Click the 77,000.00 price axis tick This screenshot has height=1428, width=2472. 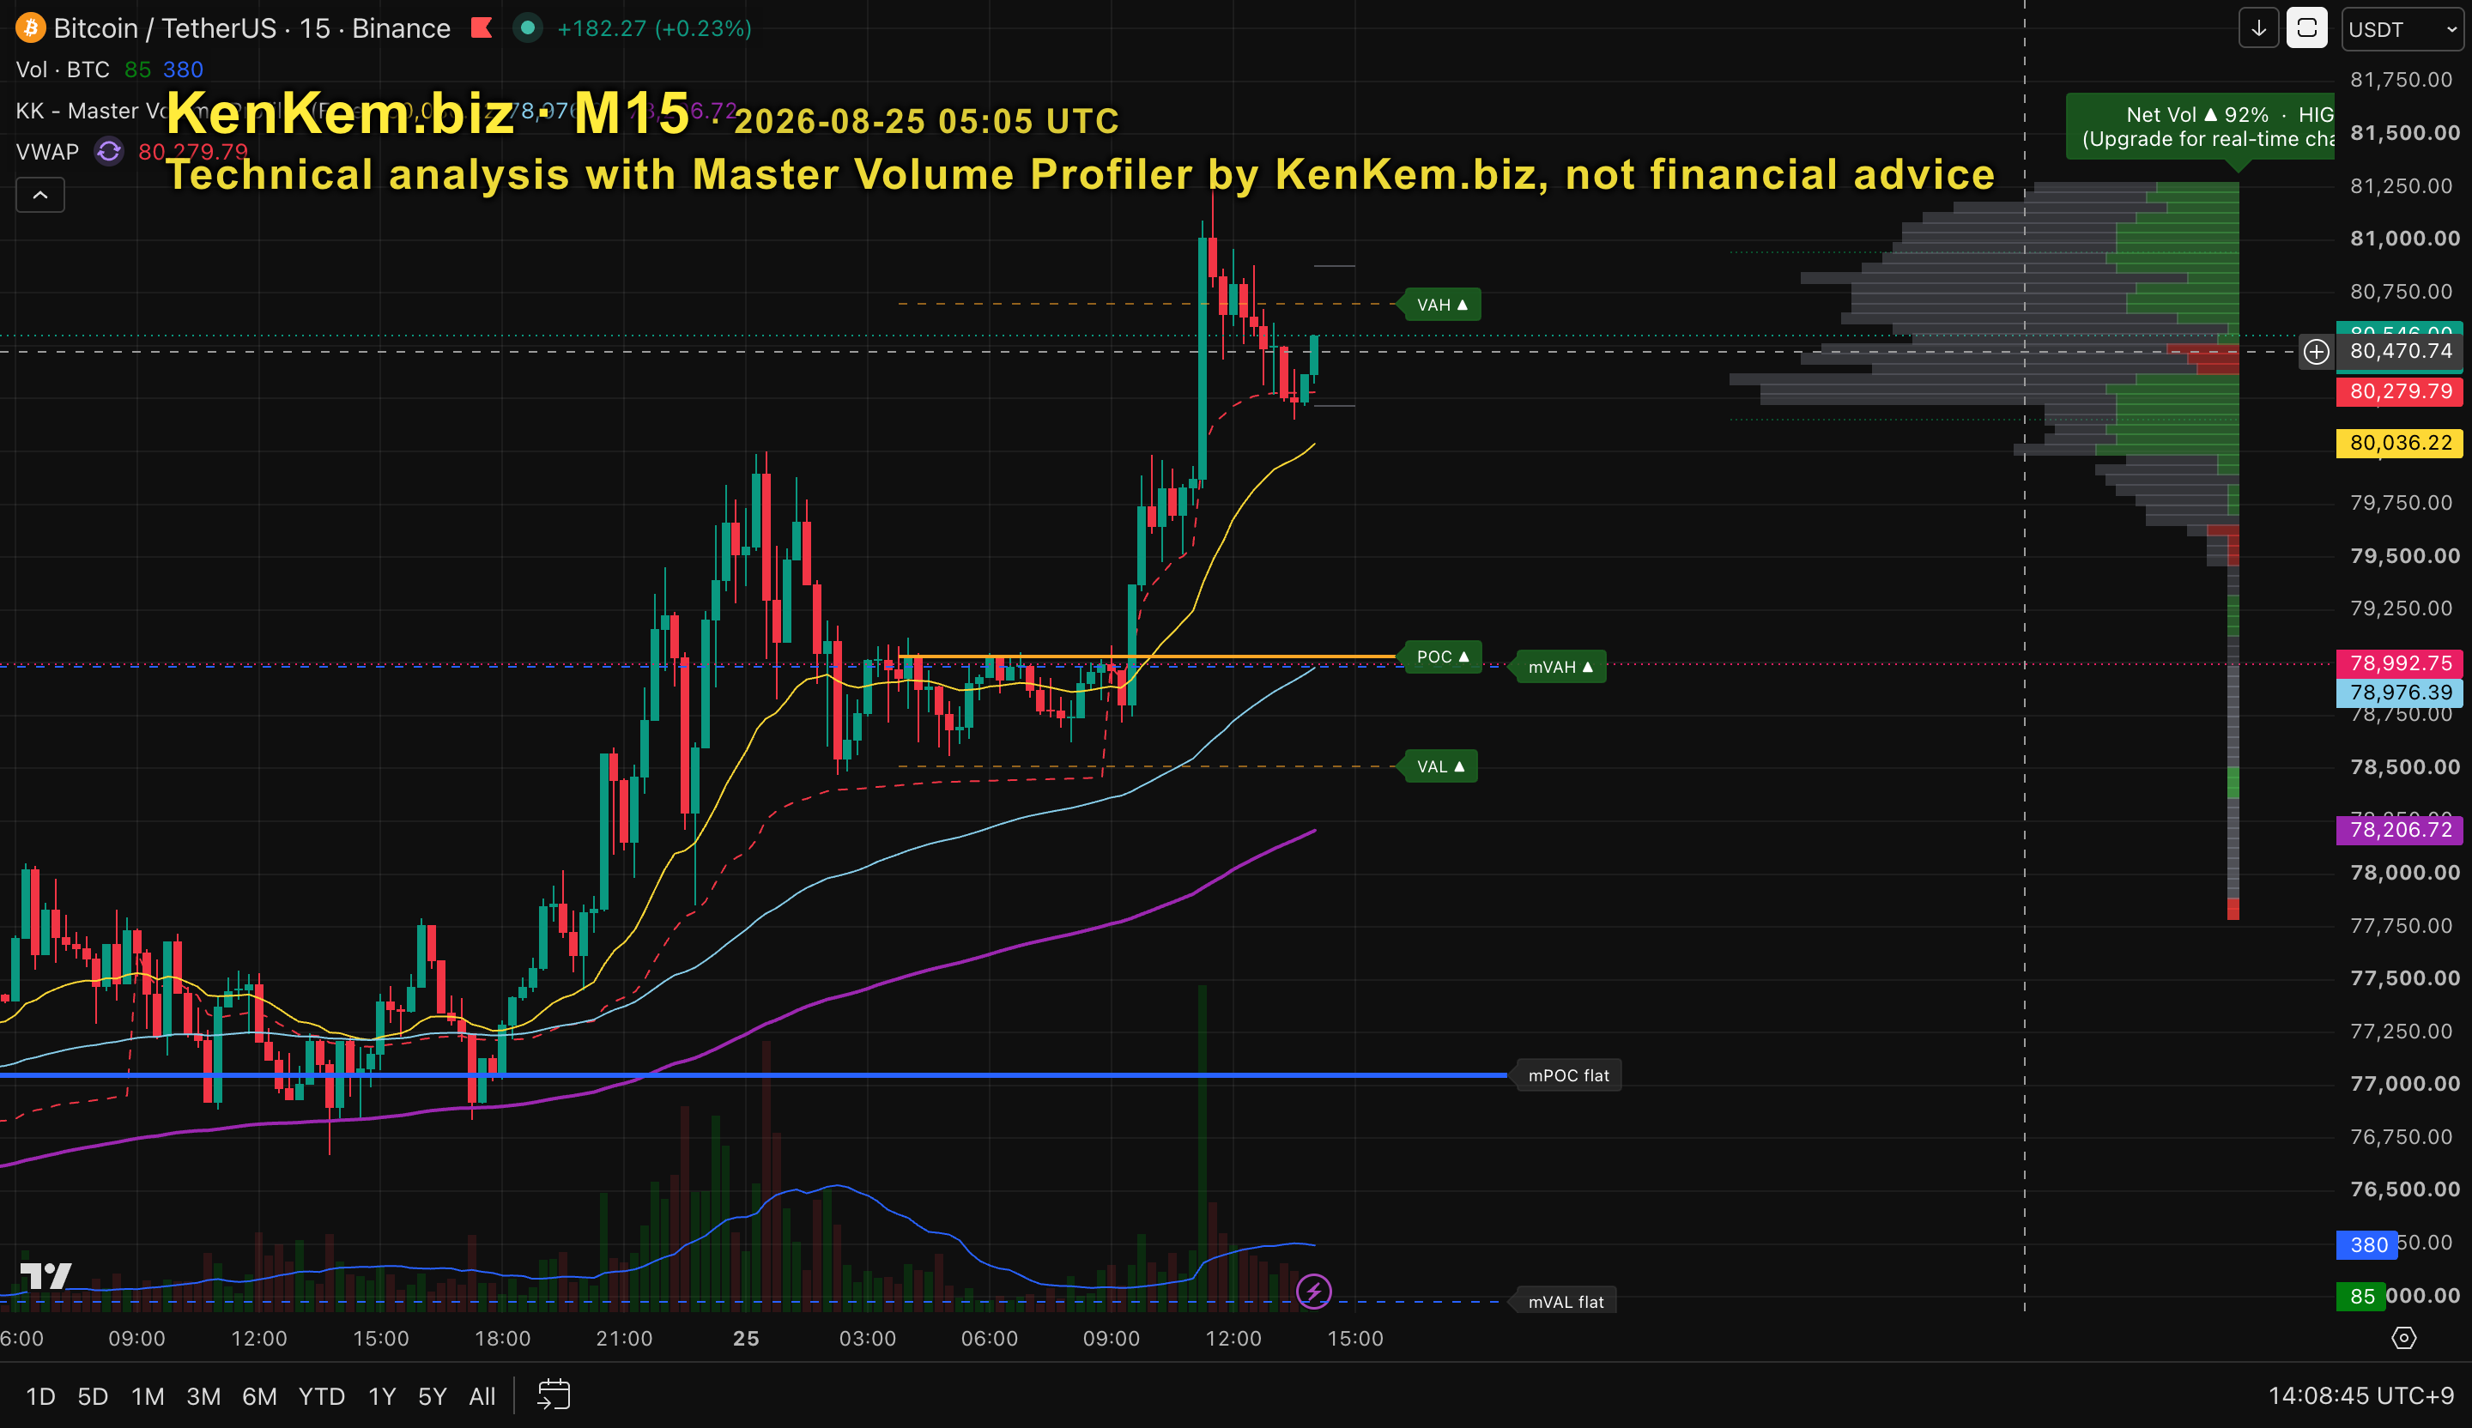[2405, 1084]
